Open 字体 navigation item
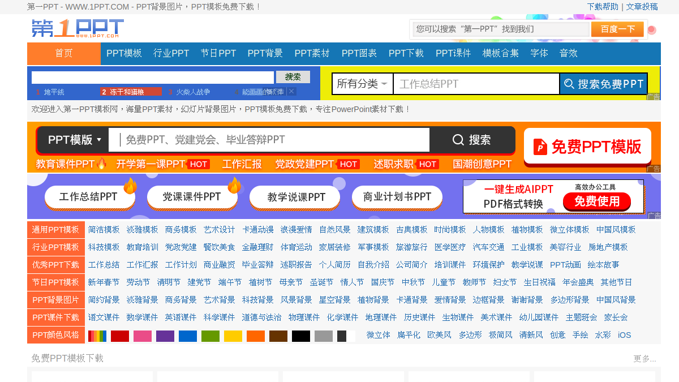The width and height of the screenshot is (679, 382). pyautogui.click(x=539, y=53)
